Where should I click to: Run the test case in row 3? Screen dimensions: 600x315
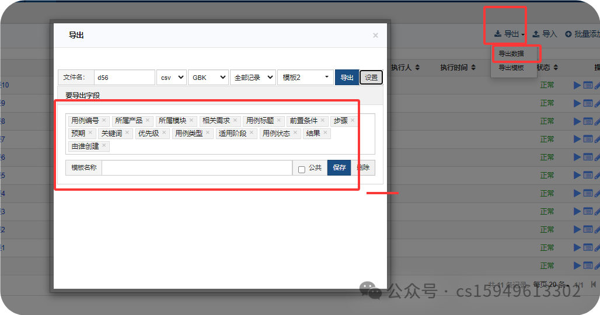pyautogui.click(x=577, y=211)
